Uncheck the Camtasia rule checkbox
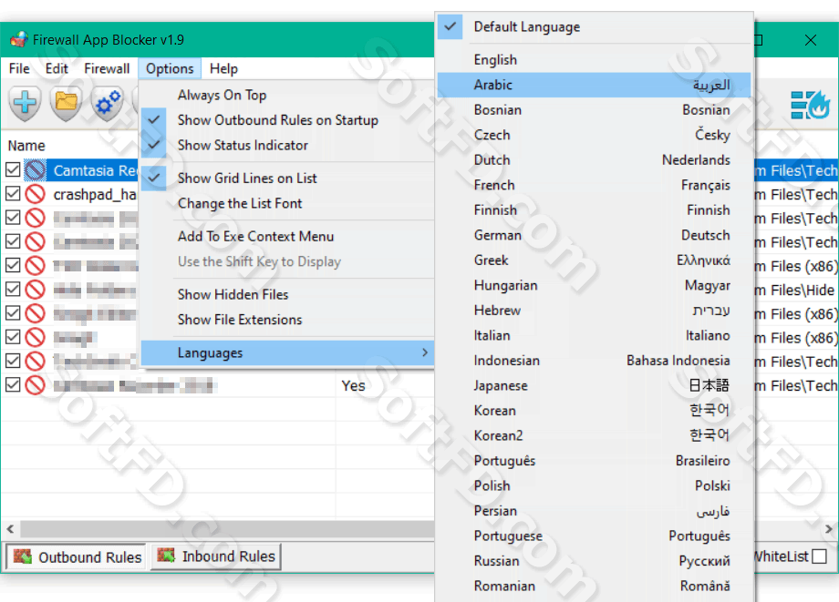 click(x=13, y=170)
